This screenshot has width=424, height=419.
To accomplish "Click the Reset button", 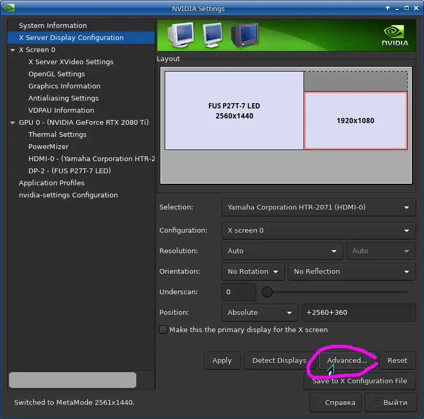I will pos(397,360).
